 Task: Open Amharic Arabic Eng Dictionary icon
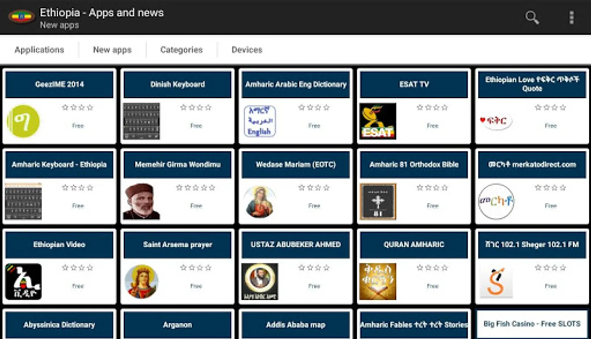pos(259,121)
